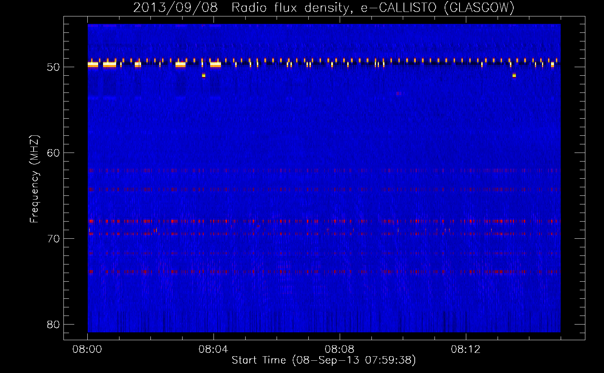Image resolution: width=604 pixels, height=373 pixels.
Task: Select the 08:00 time tick label
Action: tap(87, 350)
